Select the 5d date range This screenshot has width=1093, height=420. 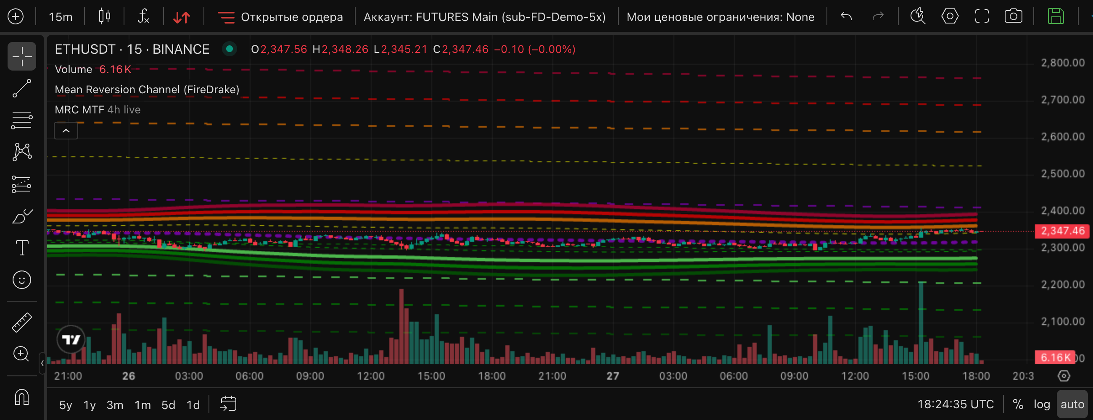169,405
